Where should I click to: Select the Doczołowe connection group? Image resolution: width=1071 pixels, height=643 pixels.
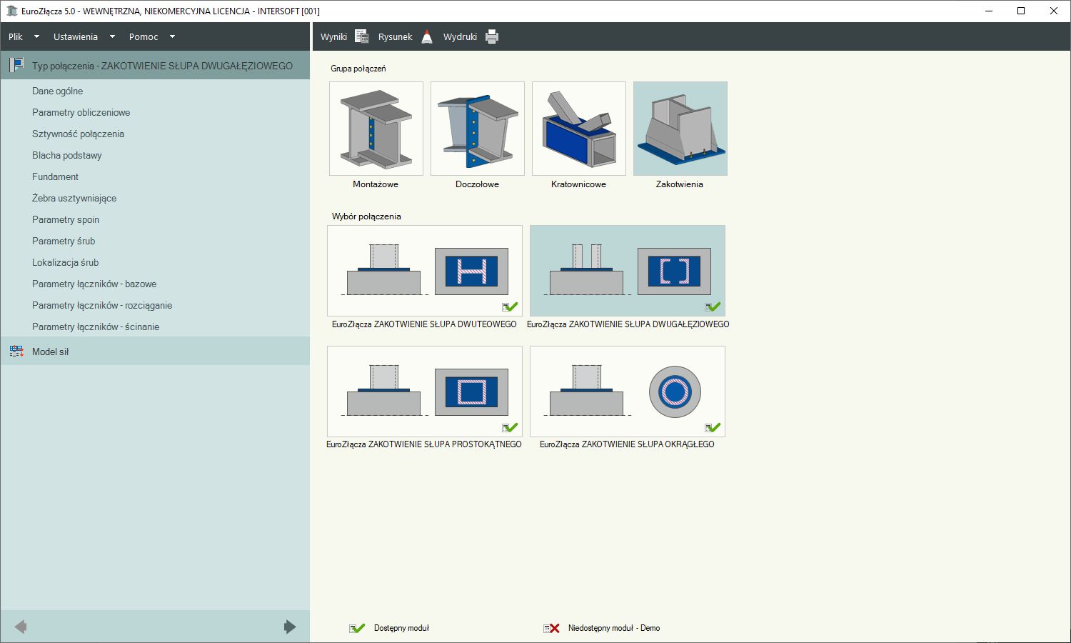pyautogui.click(x=478, y=129)
